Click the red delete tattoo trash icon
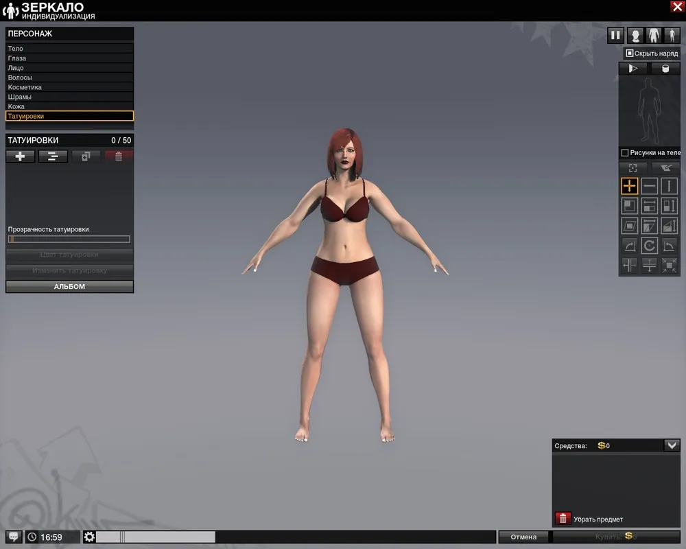This screenshot has width=686, height=549. [119, 156]
